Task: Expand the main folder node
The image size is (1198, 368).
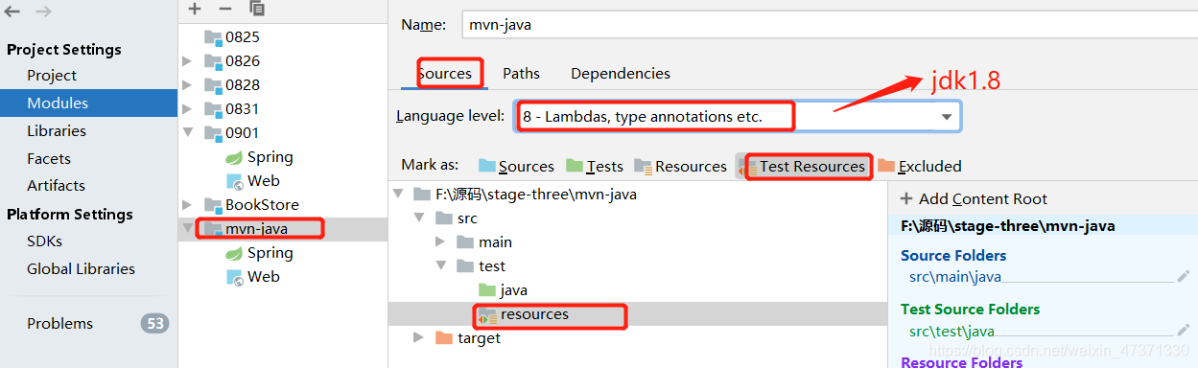Action: (441, 242)
